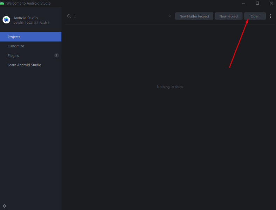Focus the project search input field
The image size is (276, 210).
(119, 16)
